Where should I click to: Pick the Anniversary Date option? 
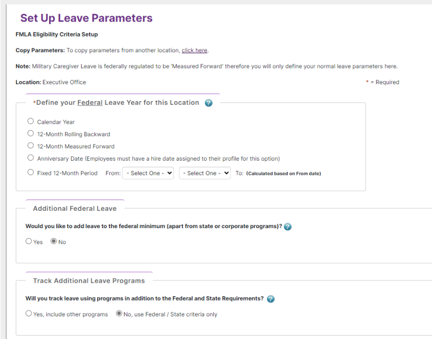click(31, 158)
